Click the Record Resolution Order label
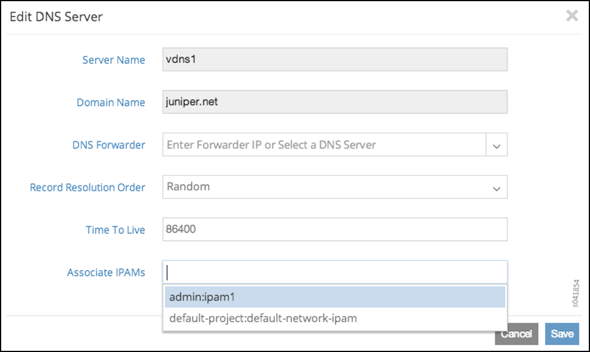 (87, 188)
